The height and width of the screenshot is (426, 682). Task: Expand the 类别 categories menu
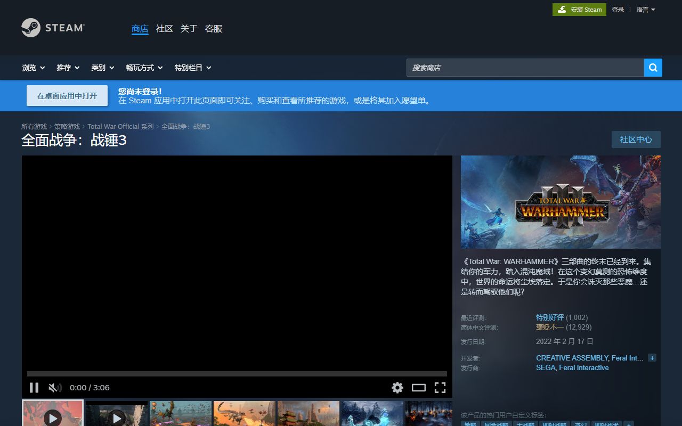[x=102, y=68]
